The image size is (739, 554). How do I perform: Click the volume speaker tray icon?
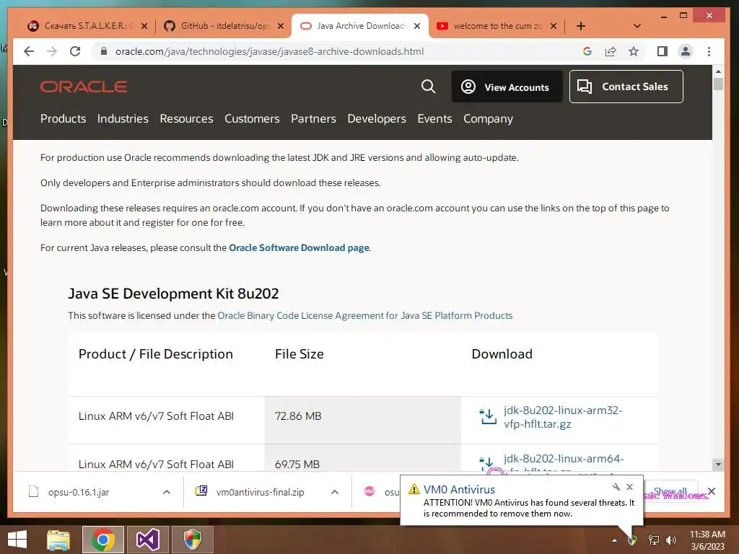pos(671,540)
